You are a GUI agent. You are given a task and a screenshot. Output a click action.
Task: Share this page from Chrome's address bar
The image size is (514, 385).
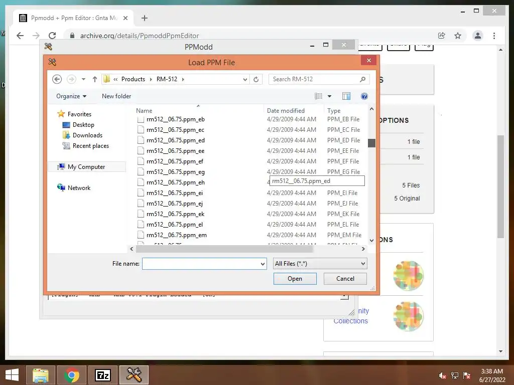click(442, 36)
